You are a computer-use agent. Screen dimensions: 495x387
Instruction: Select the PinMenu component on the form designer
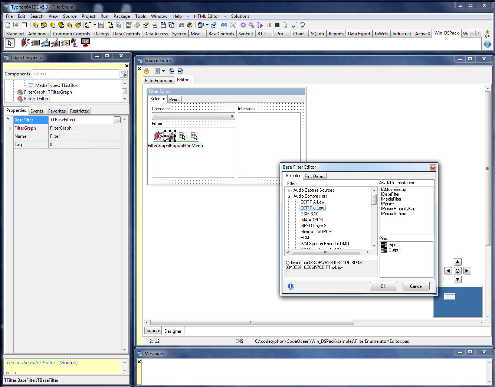tap(194, 136)
